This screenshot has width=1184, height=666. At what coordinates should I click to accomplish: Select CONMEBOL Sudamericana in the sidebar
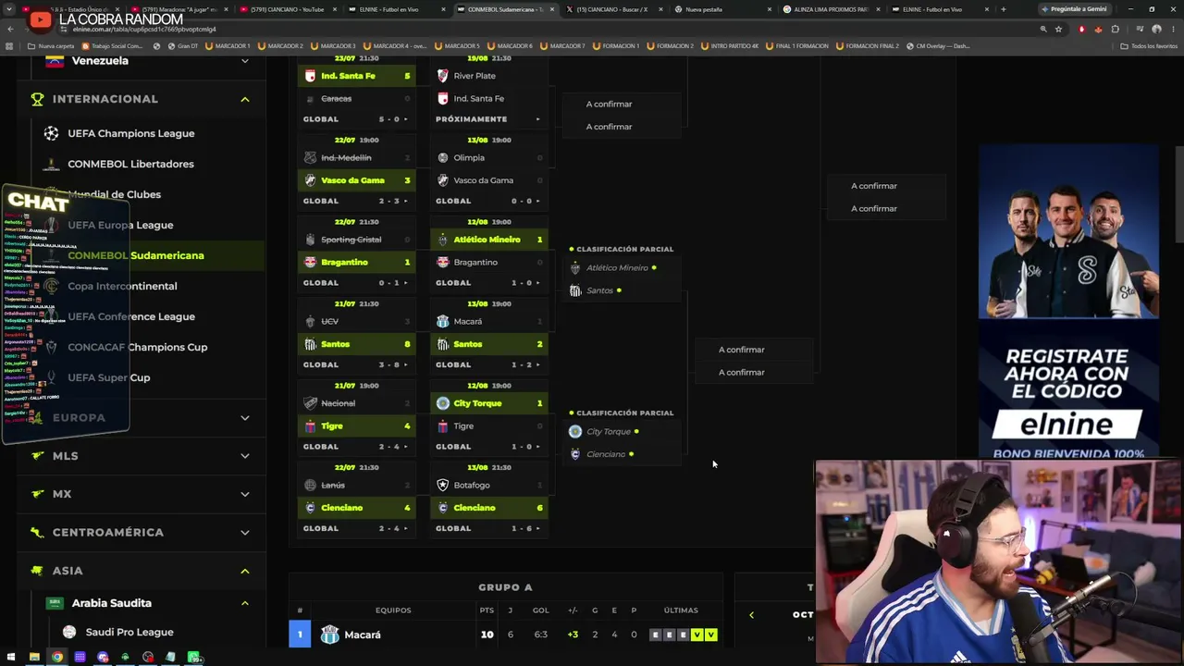tap(136, 255)
